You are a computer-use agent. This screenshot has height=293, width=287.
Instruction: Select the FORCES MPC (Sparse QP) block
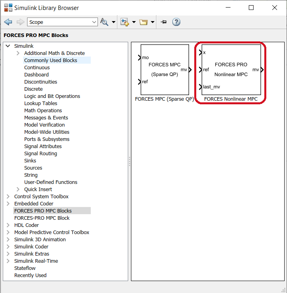(x=164, y=70)
